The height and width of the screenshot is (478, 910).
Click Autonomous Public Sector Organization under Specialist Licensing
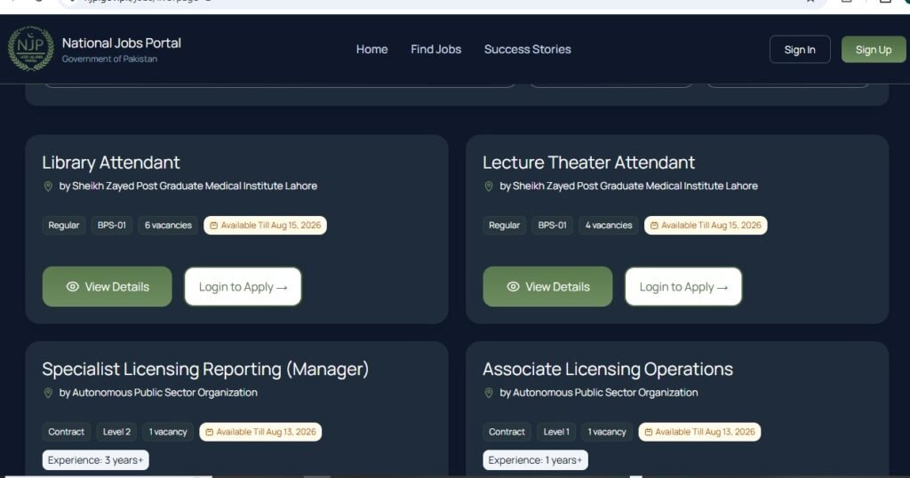pos(158,393)
